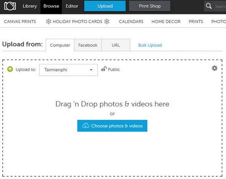The width and height of the screenshot is (226, 179).
Task: Switch to the URL upload tab
Action: [x=116, y=45]
